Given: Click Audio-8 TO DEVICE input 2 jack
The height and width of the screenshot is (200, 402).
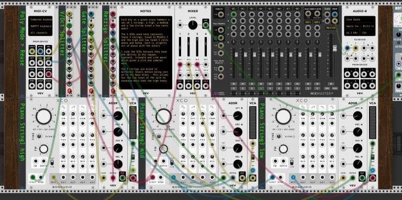Looking at the screenshot, I should (x=355, y=48).
